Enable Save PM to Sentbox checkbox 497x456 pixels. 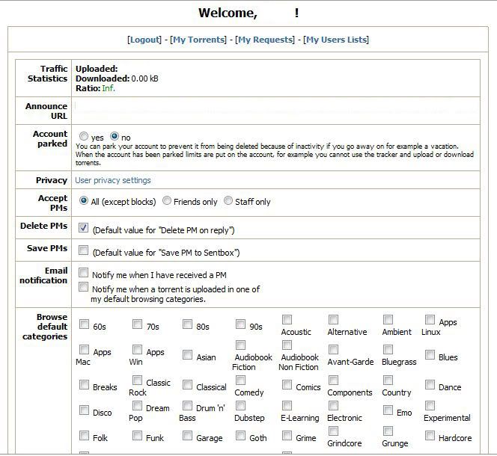pos(84,250)
